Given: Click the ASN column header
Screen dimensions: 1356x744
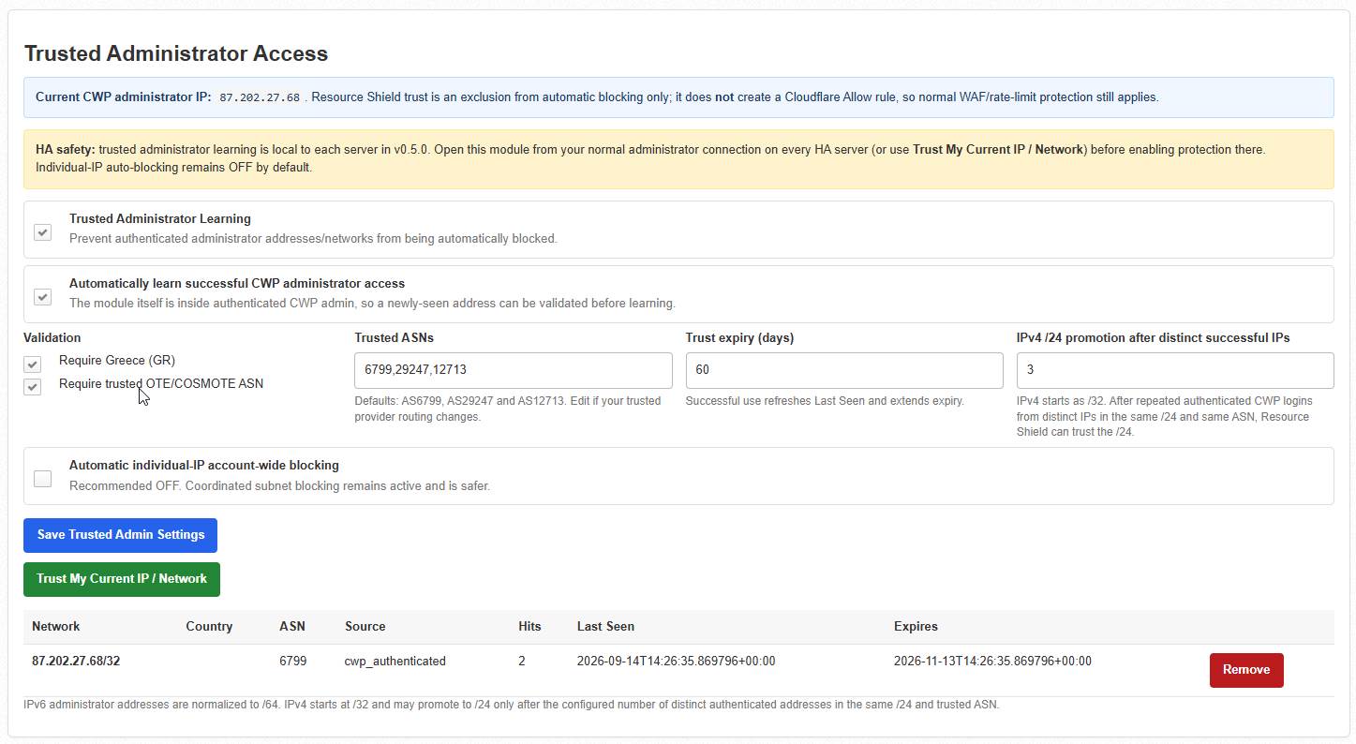Looking at the screenshot, I should 292,626.
